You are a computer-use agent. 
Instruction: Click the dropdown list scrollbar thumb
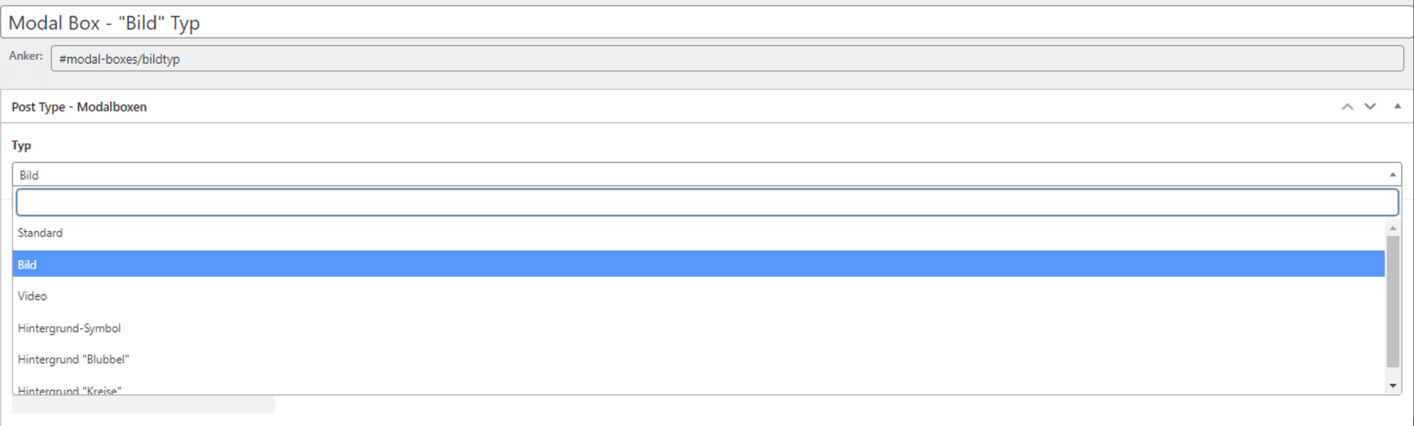pos(1393,301)
